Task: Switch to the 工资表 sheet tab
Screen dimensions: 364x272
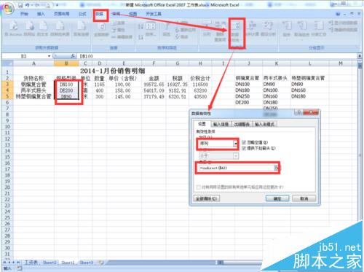Action: pyautogui.click(x=31, y=263)
